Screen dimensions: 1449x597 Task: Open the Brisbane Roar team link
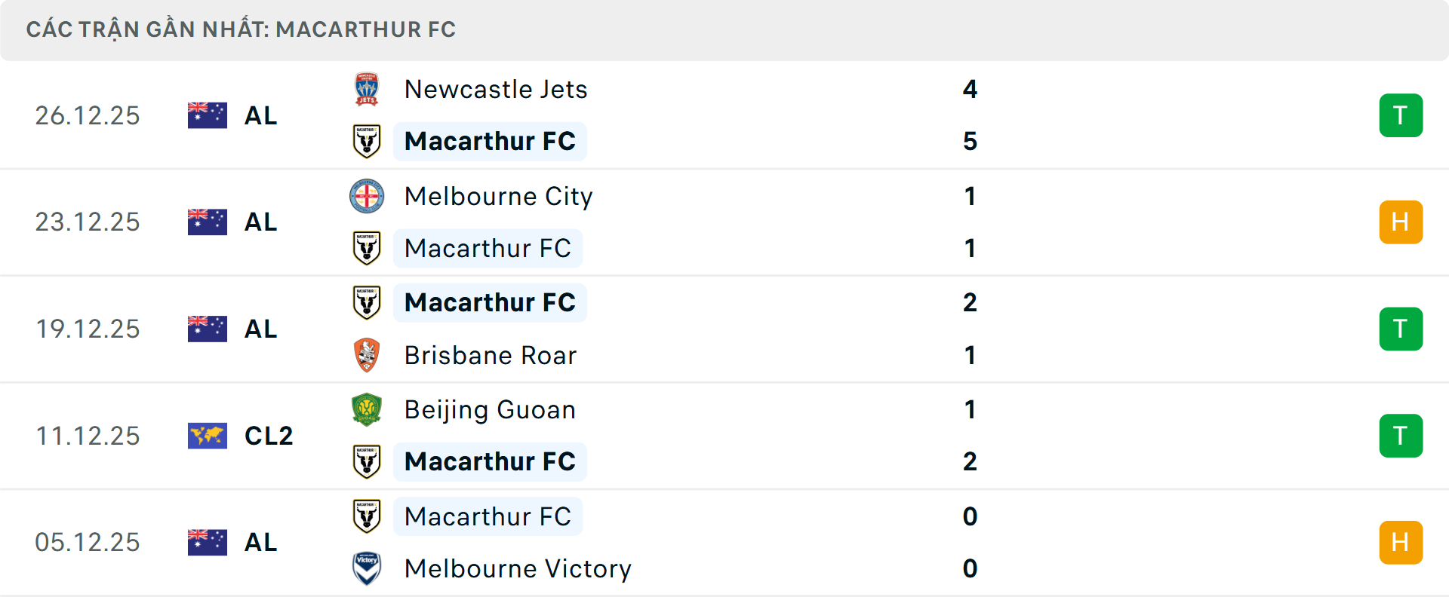coord(491,355)
